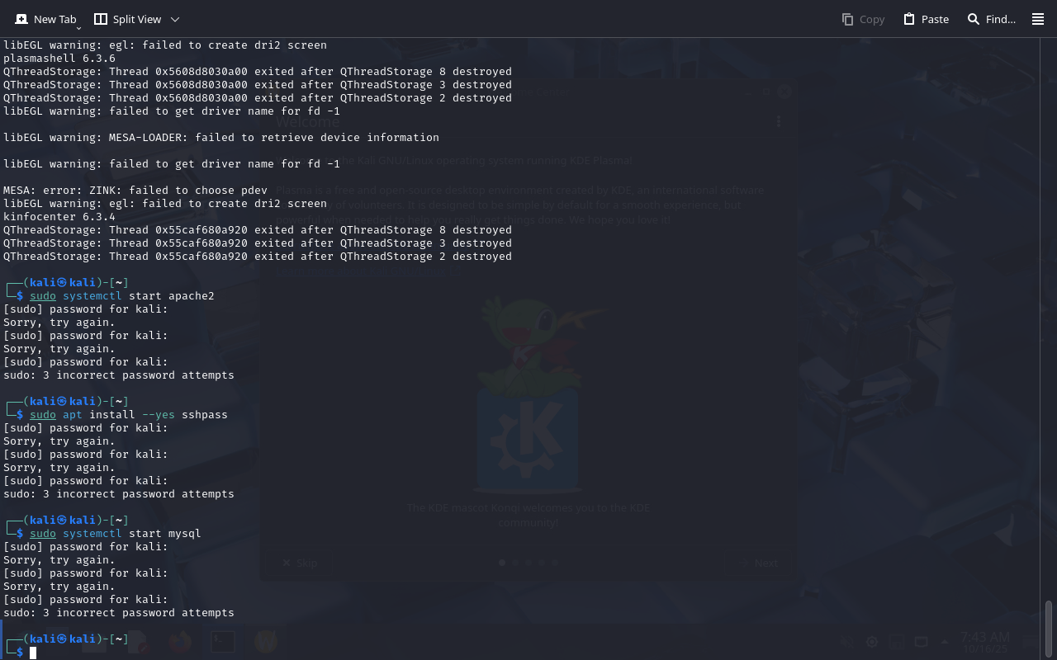1057x660 pixels.
Task: Open the hamburger menu in the toolbar
Action: [1038, 19]
